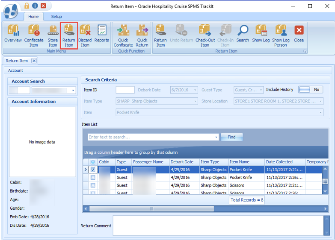
Task: Sort by Date Collected column header
Action: coord(285,162)
